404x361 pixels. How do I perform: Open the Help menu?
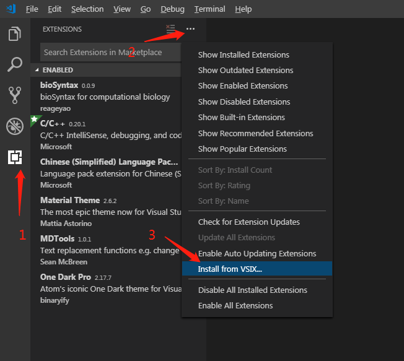(x=244, y=9)
